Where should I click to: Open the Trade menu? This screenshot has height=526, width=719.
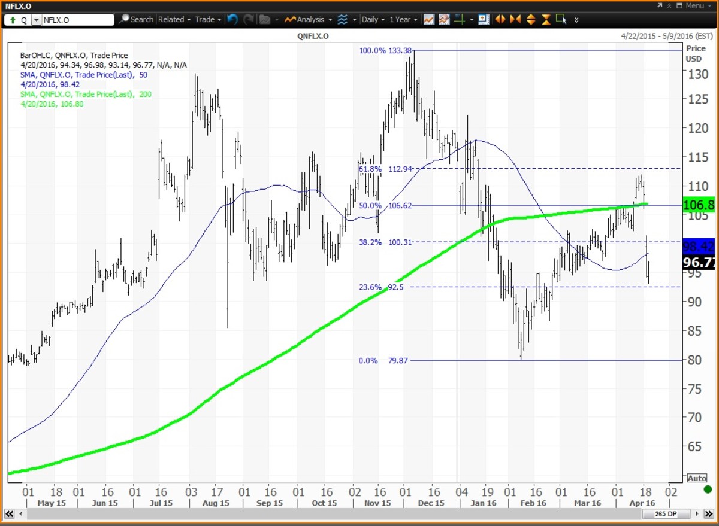[208, 19]
